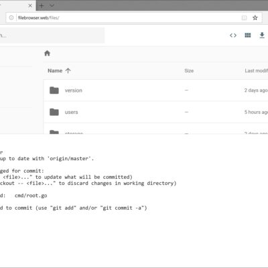Image resolution: width=268 pixels, height=268 pixels.
Task: Open the users folder row
Action: pyautogui.click(x=155, y=112)
